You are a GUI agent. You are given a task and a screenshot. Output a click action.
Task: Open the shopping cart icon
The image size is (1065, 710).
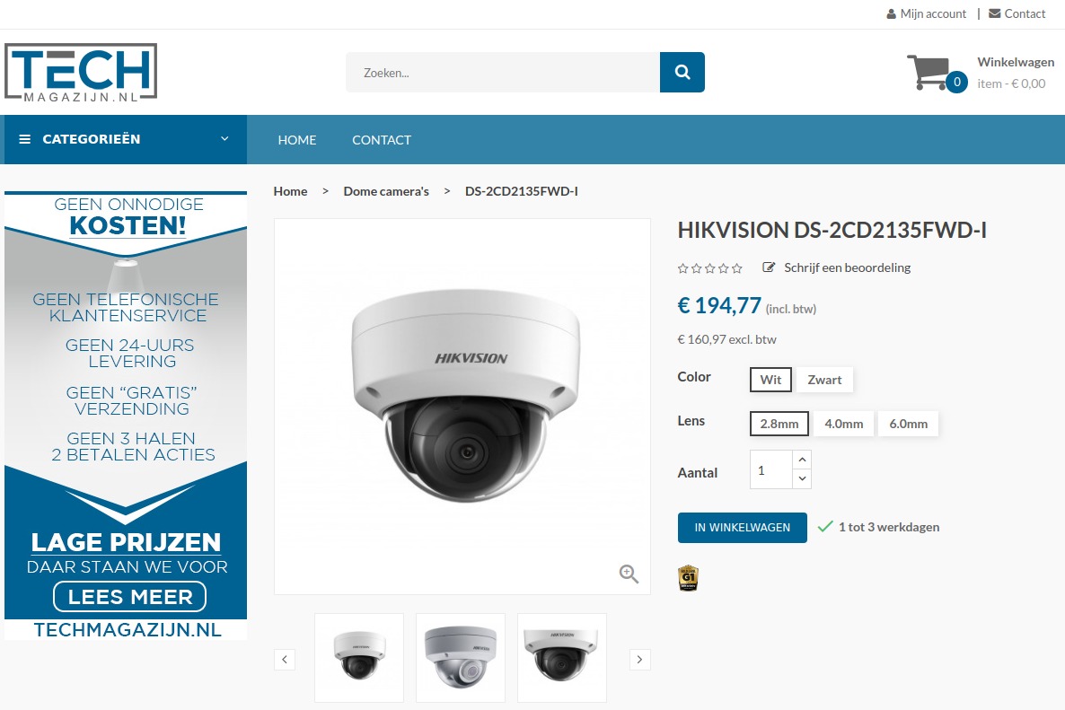pyautogui.click(x=929, y=71)
